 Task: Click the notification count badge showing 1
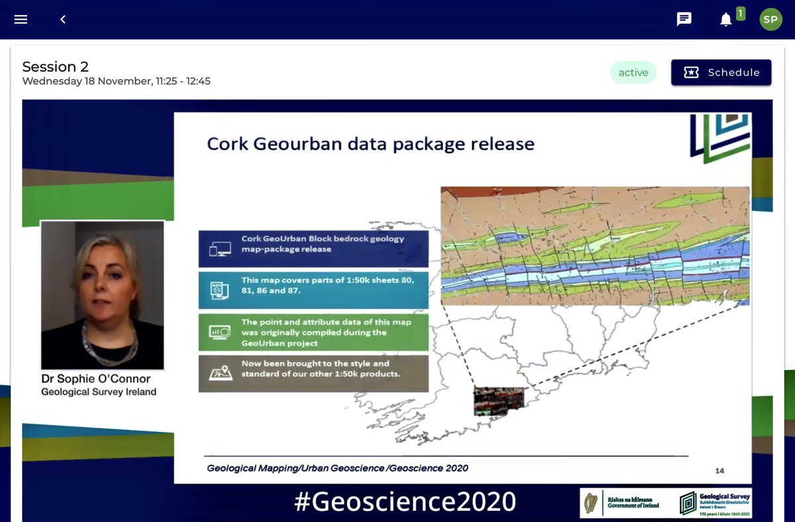[740, 13]
